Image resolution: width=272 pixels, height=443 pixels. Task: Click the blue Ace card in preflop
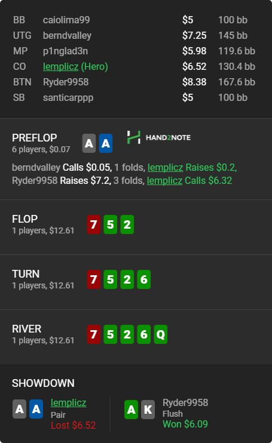coord(106,143)
